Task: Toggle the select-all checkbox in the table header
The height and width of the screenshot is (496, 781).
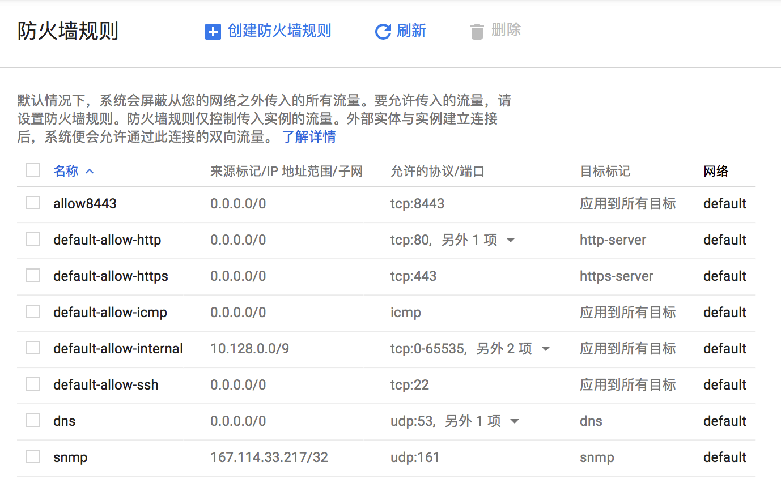Action: [32, 170]
